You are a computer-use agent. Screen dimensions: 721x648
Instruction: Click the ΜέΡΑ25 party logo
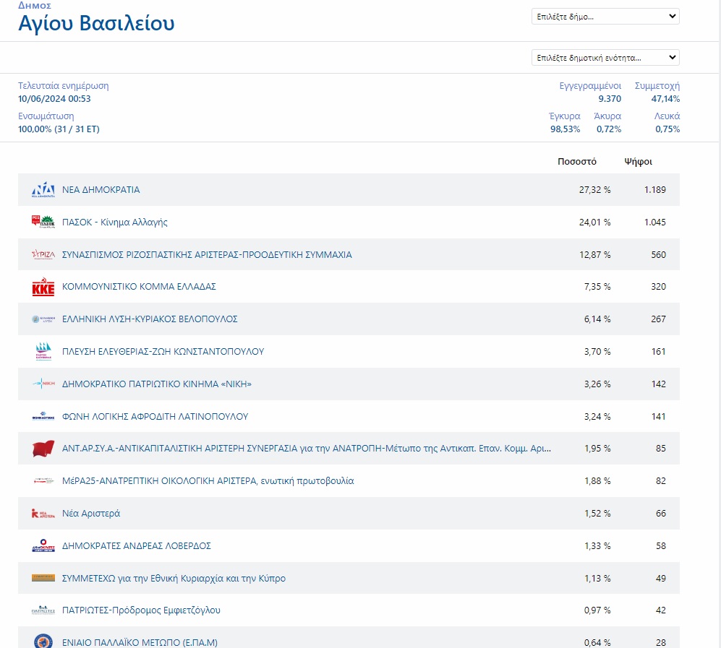[43, 481]
